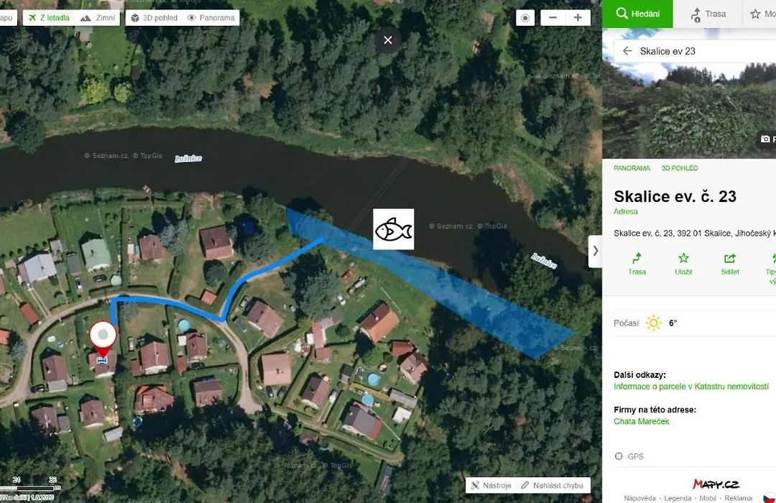
Task: Switch to the Trasa tab
Action: (x=708, y=14)
